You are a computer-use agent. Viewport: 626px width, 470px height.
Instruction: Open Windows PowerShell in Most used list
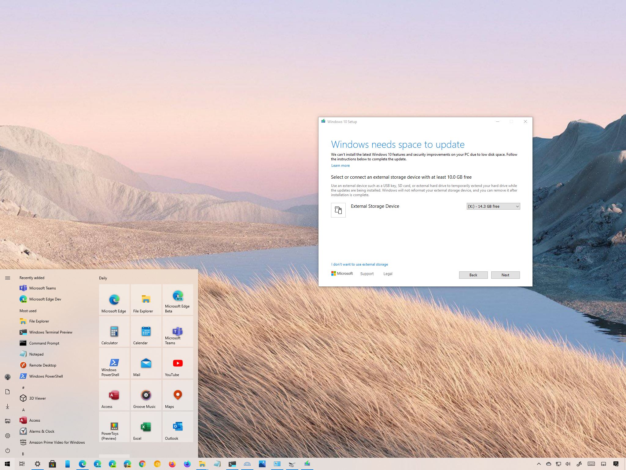click(x=55, y=376)
